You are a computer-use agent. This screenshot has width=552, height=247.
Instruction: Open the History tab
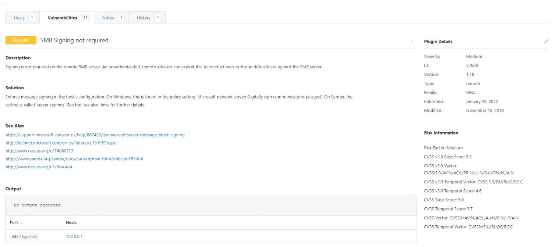(144, 17)
